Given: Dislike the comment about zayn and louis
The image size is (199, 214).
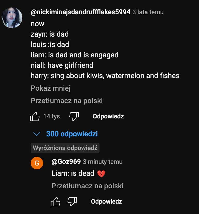Looking at the screenshot, I should [x=74, y=117].
